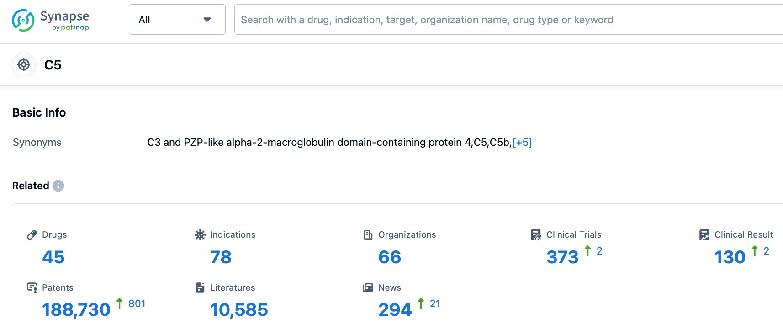Click the News newspaper icon
783x330 pixels.
[368, 287]
